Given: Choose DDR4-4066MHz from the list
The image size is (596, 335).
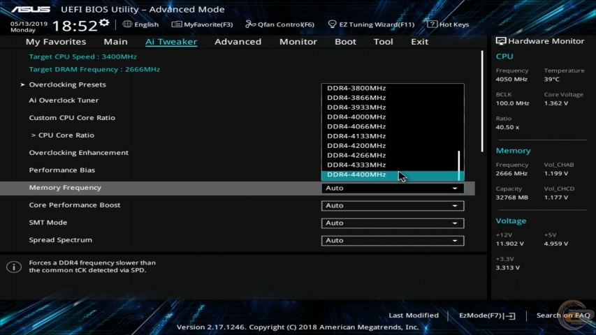Looking at the screenshot, I should pos(356,126).
